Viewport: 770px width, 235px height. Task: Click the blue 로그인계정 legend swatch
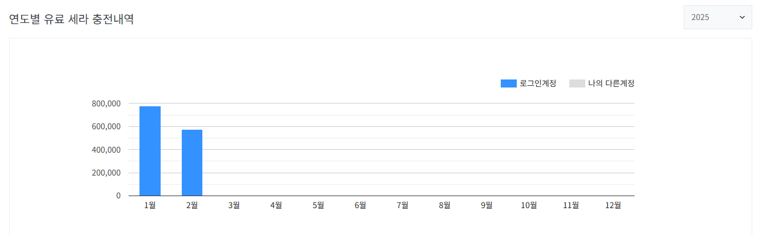pyautogui.click(x=508, y=83)
